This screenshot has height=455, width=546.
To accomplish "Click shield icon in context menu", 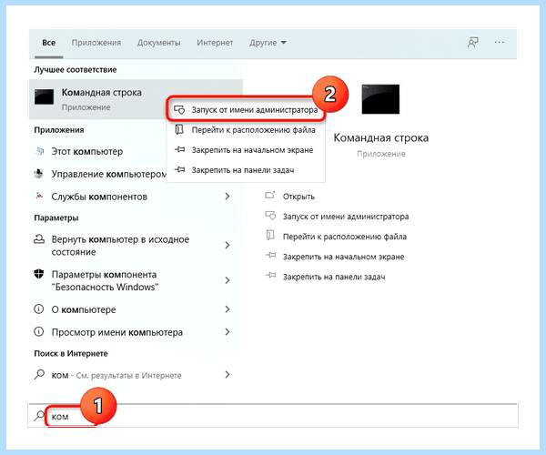I will pyautogui.click(x=179, y=110).
